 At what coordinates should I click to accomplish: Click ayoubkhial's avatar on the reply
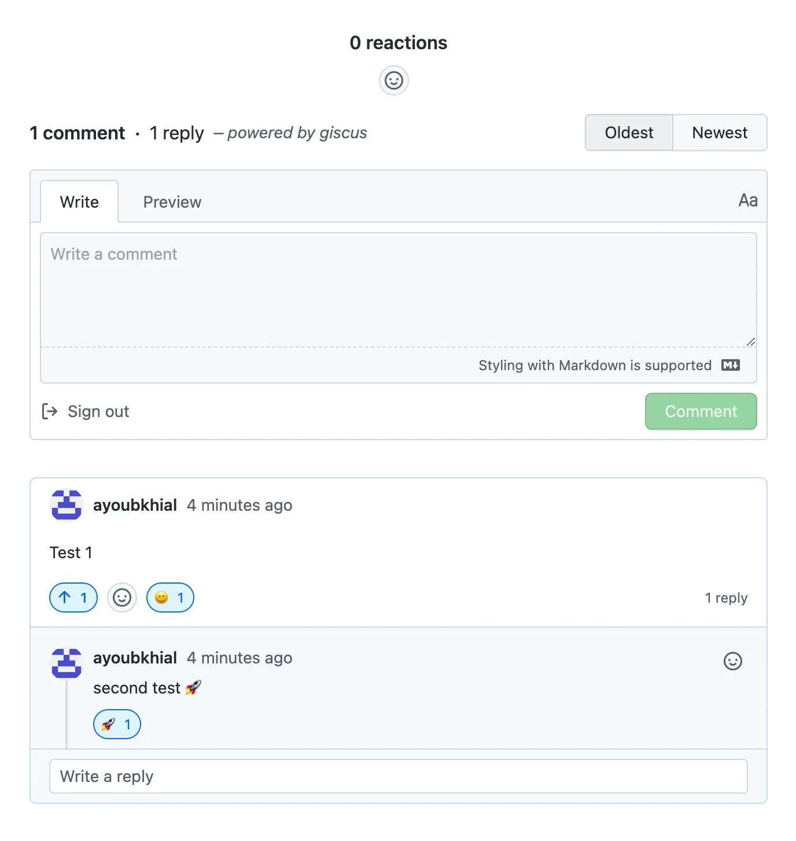(67, 663)
